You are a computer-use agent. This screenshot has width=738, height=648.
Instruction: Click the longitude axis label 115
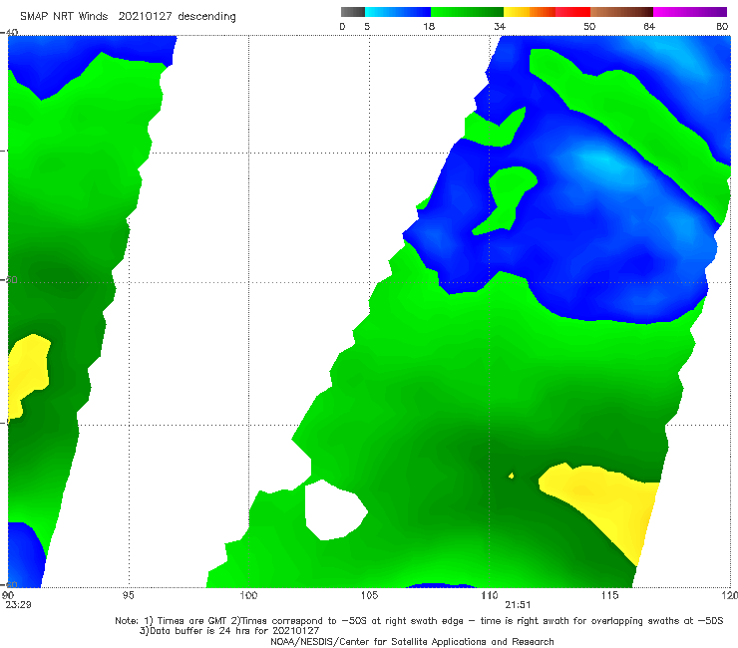pyautogui.click(x=609, y=595)
